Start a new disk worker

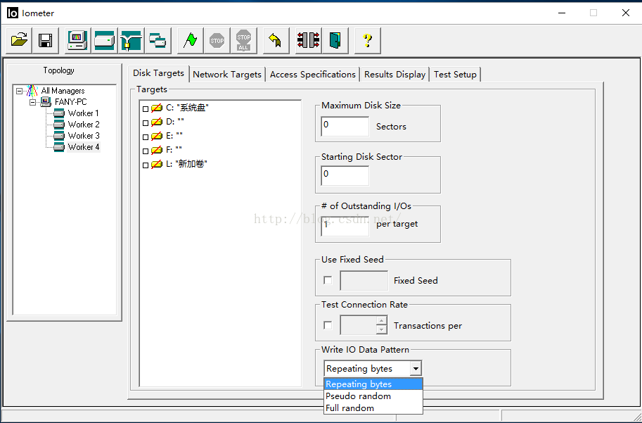pyautogui.click(x=104, y=41)
